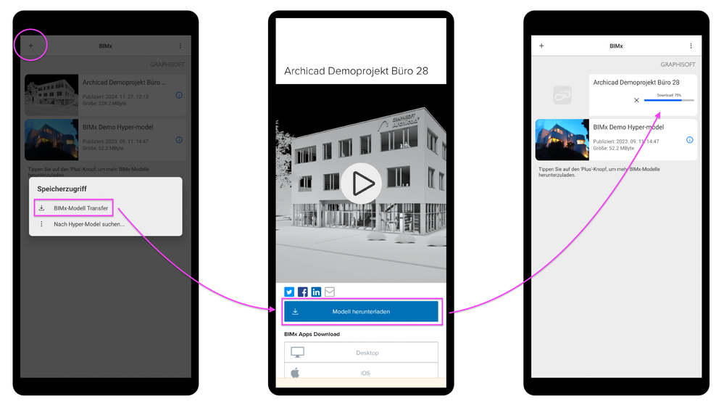Screen dimensions: 724x412
Task: Select BIMx-Modell Transfer menu entry
Action: pos(74,208)
